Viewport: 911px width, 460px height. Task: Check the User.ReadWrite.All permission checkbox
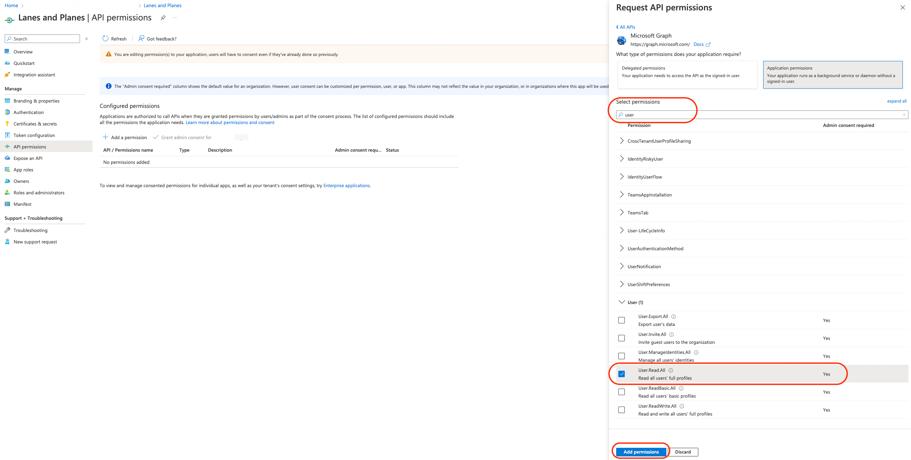click(x=622, y=410)
